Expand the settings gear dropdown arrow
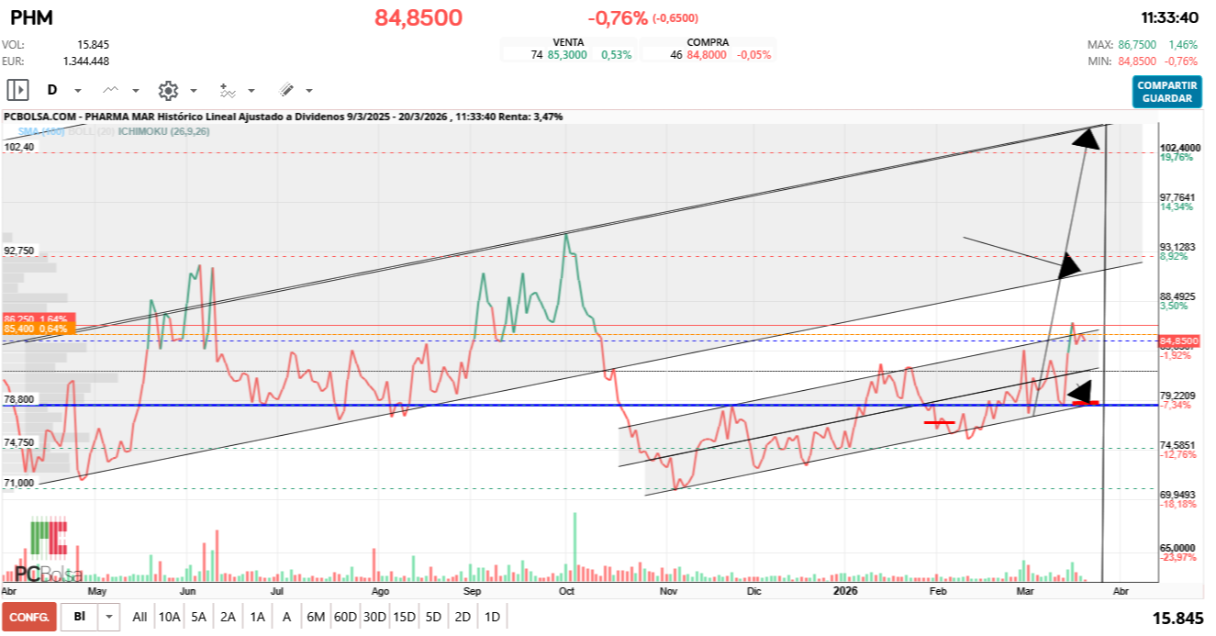 194,91
